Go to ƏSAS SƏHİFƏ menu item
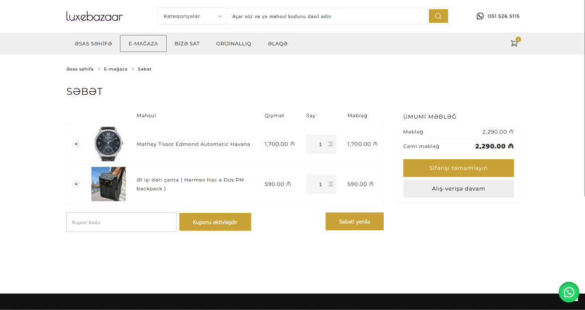The height and width of the screenshot is (310, 585). 93,44
